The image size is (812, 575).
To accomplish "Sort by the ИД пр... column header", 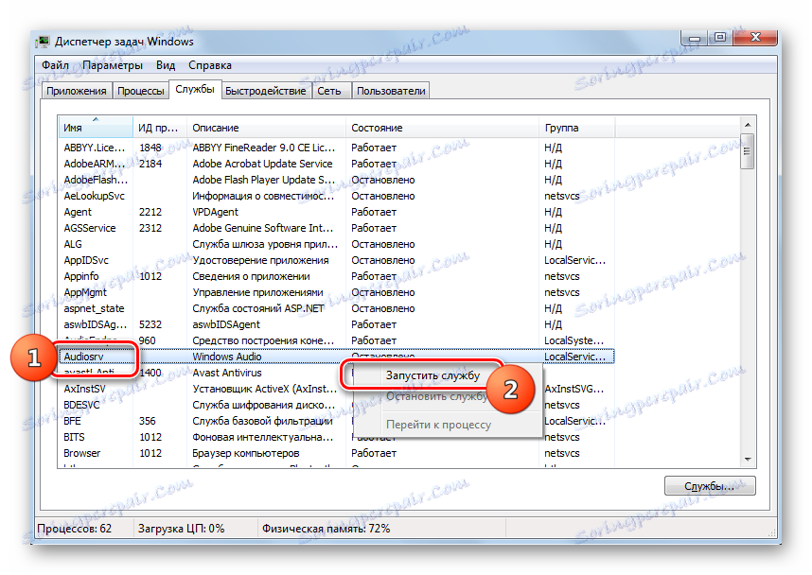I will click(x=160, y=128).
